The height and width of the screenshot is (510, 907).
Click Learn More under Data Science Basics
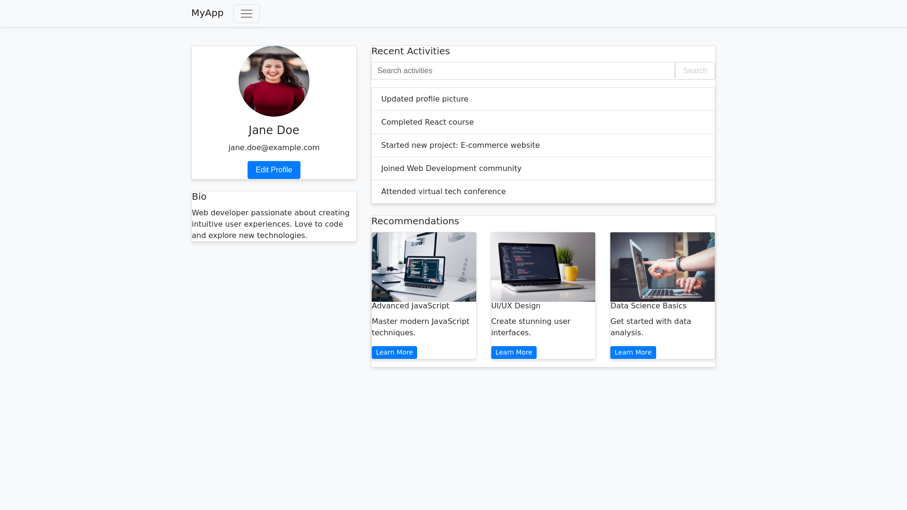point(633,352)
